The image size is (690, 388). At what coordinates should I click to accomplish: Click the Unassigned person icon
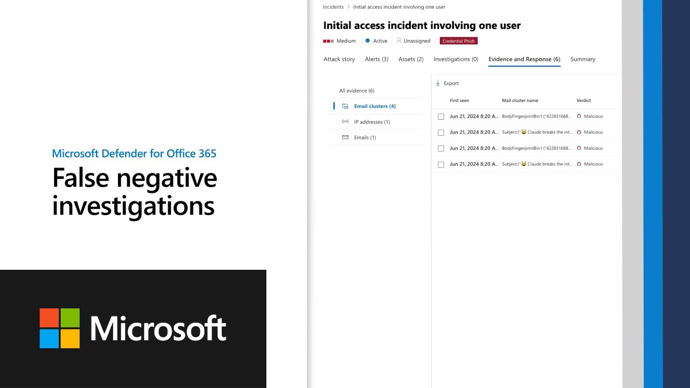[399, 40]
